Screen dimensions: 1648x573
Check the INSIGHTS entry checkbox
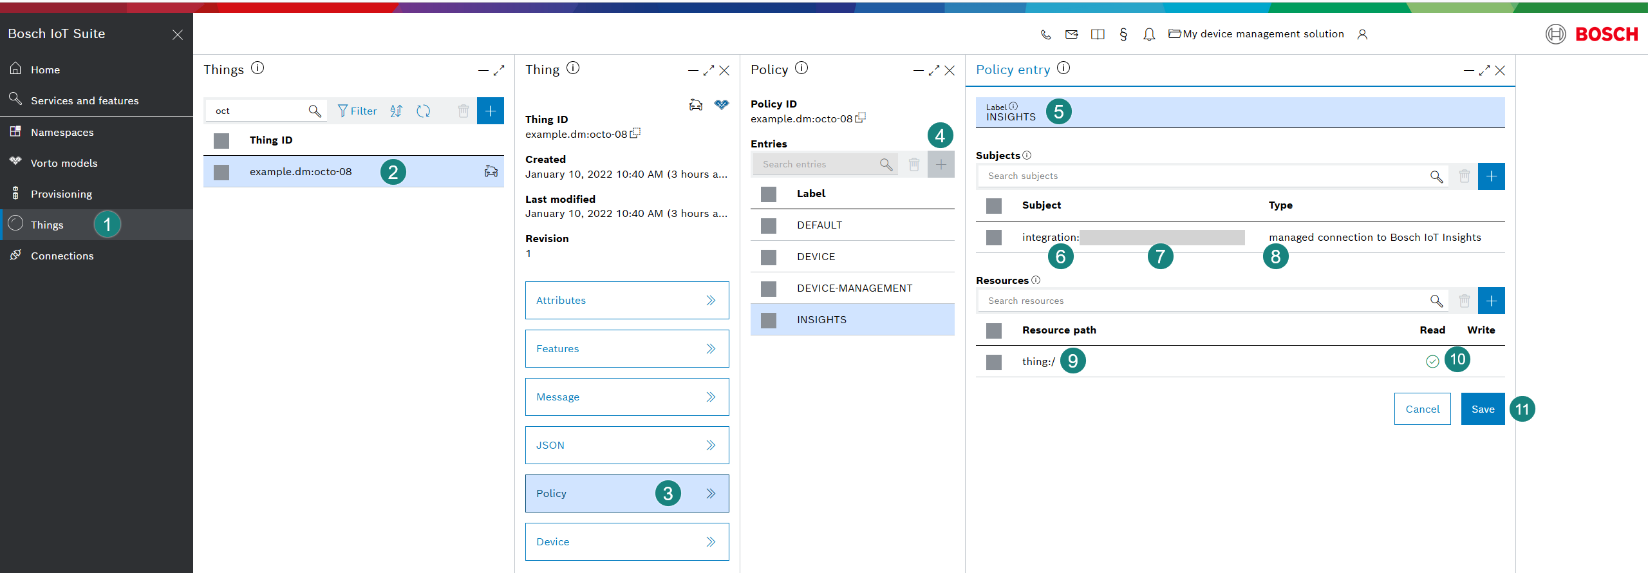[769, 321]
